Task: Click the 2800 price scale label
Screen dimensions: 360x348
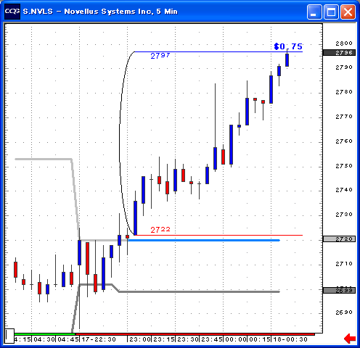Action: click(x=344, y=43)
